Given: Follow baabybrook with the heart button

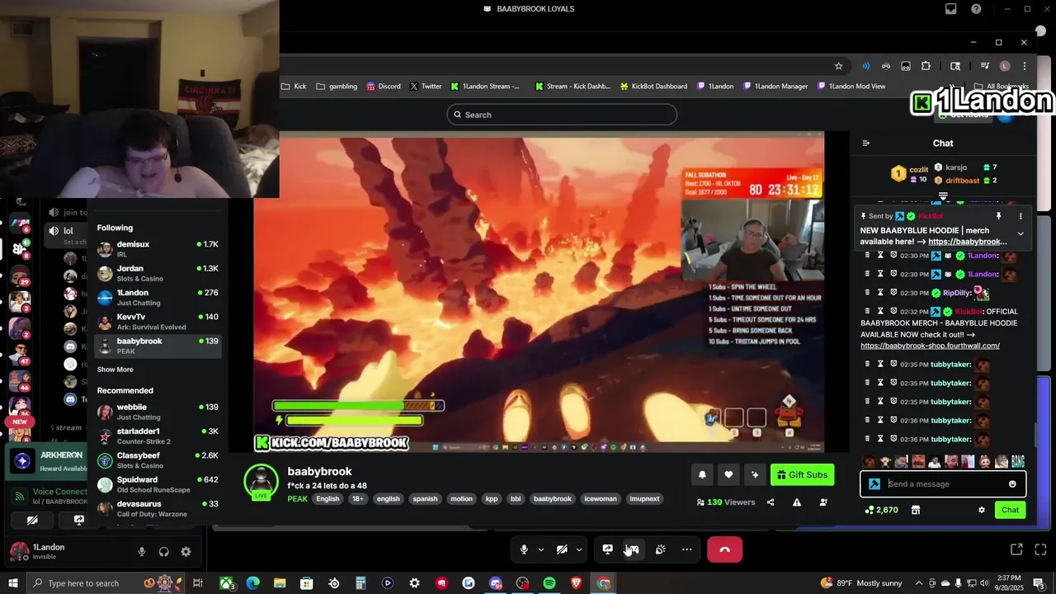Looking at the screenshot, I should coord(728,474).
